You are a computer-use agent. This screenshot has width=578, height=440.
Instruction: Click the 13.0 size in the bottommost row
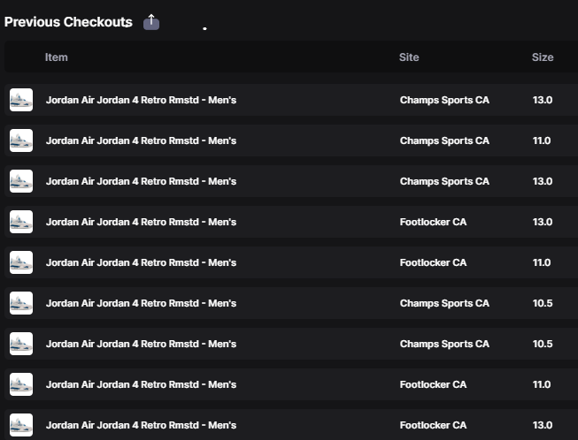pos(543,425)
